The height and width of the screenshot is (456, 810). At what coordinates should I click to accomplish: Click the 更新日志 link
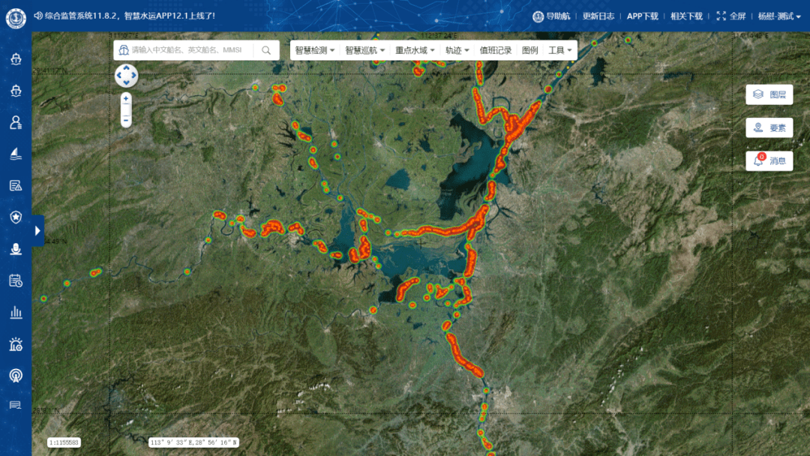598,16
